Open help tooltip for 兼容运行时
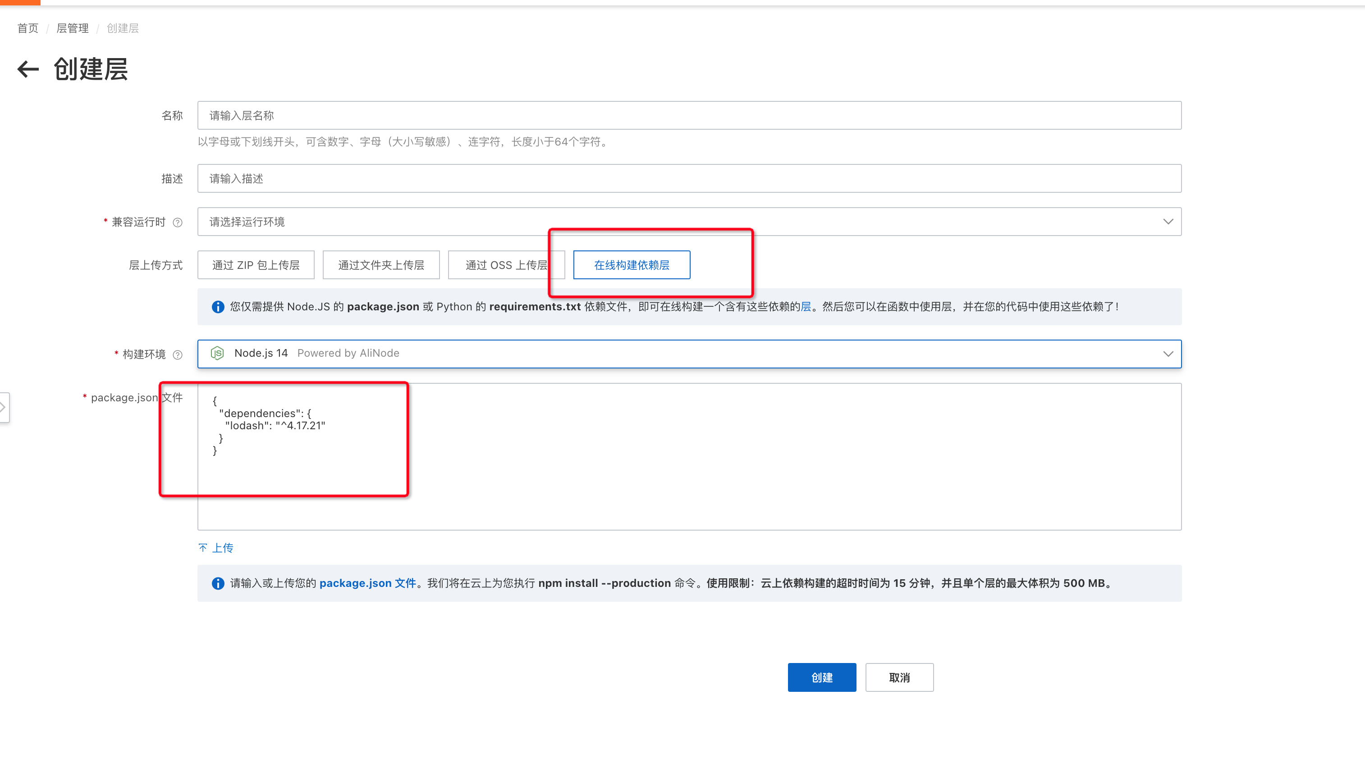1365x763 pixels. pos(178,223)
